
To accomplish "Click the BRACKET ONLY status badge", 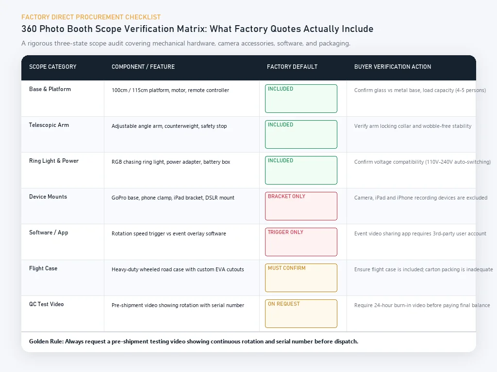I will click(x=301, y=206).
